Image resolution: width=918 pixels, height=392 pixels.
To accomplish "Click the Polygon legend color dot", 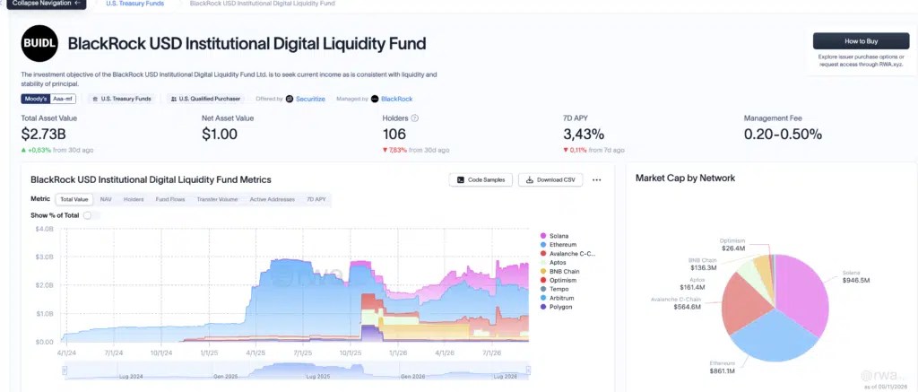I will tap(543, 307).
